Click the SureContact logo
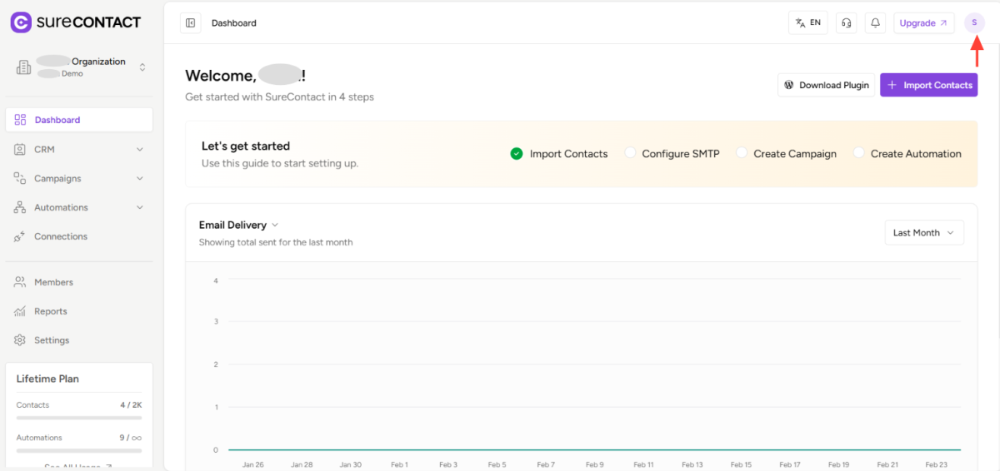 pos(76,22)
